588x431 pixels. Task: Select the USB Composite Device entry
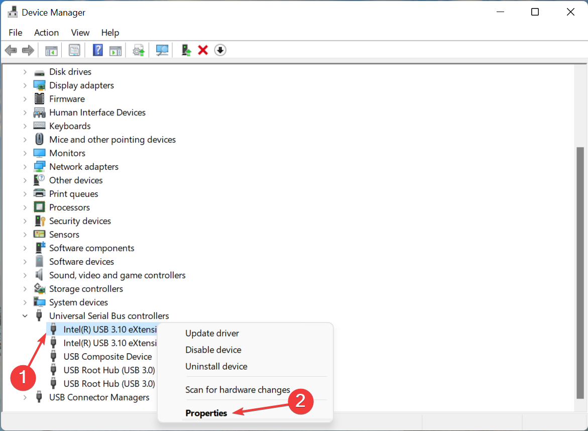pos(107,356)
